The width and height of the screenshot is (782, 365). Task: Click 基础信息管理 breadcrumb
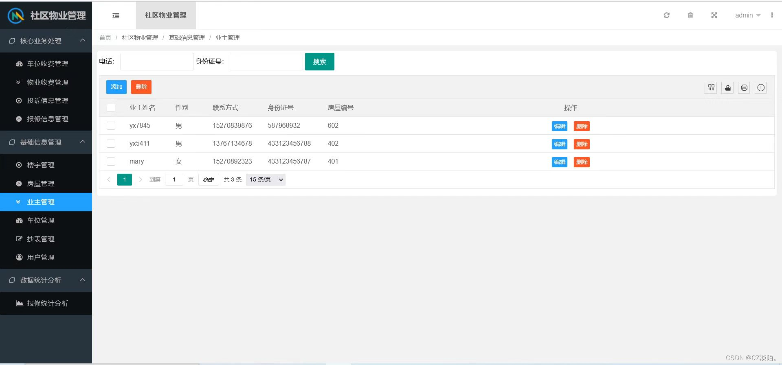point(187,37)
